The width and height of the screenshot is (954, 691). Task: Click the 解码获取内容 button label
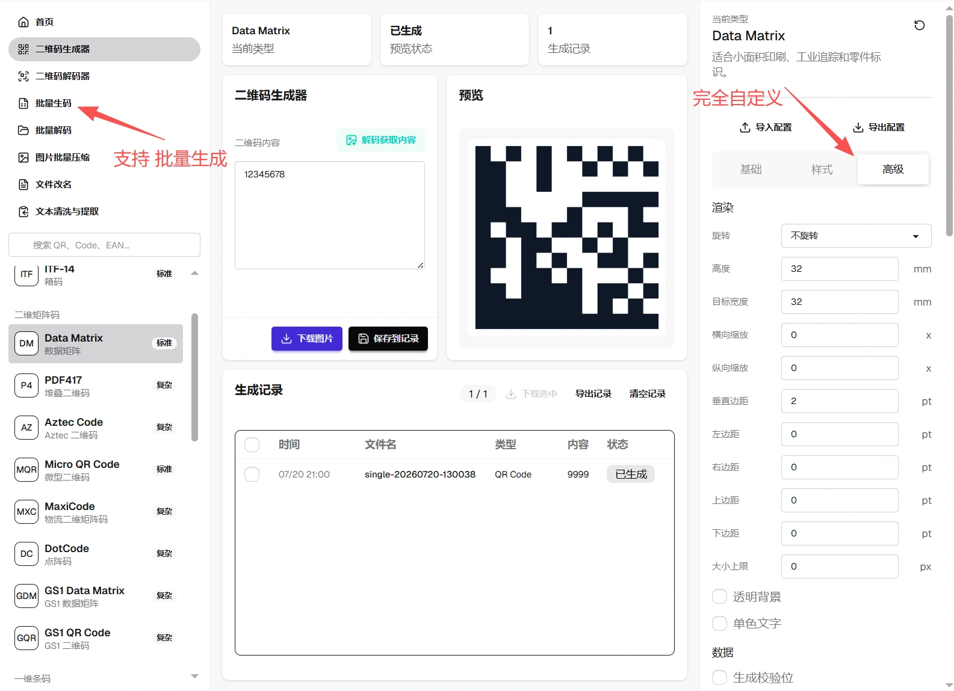coord(388,140)
